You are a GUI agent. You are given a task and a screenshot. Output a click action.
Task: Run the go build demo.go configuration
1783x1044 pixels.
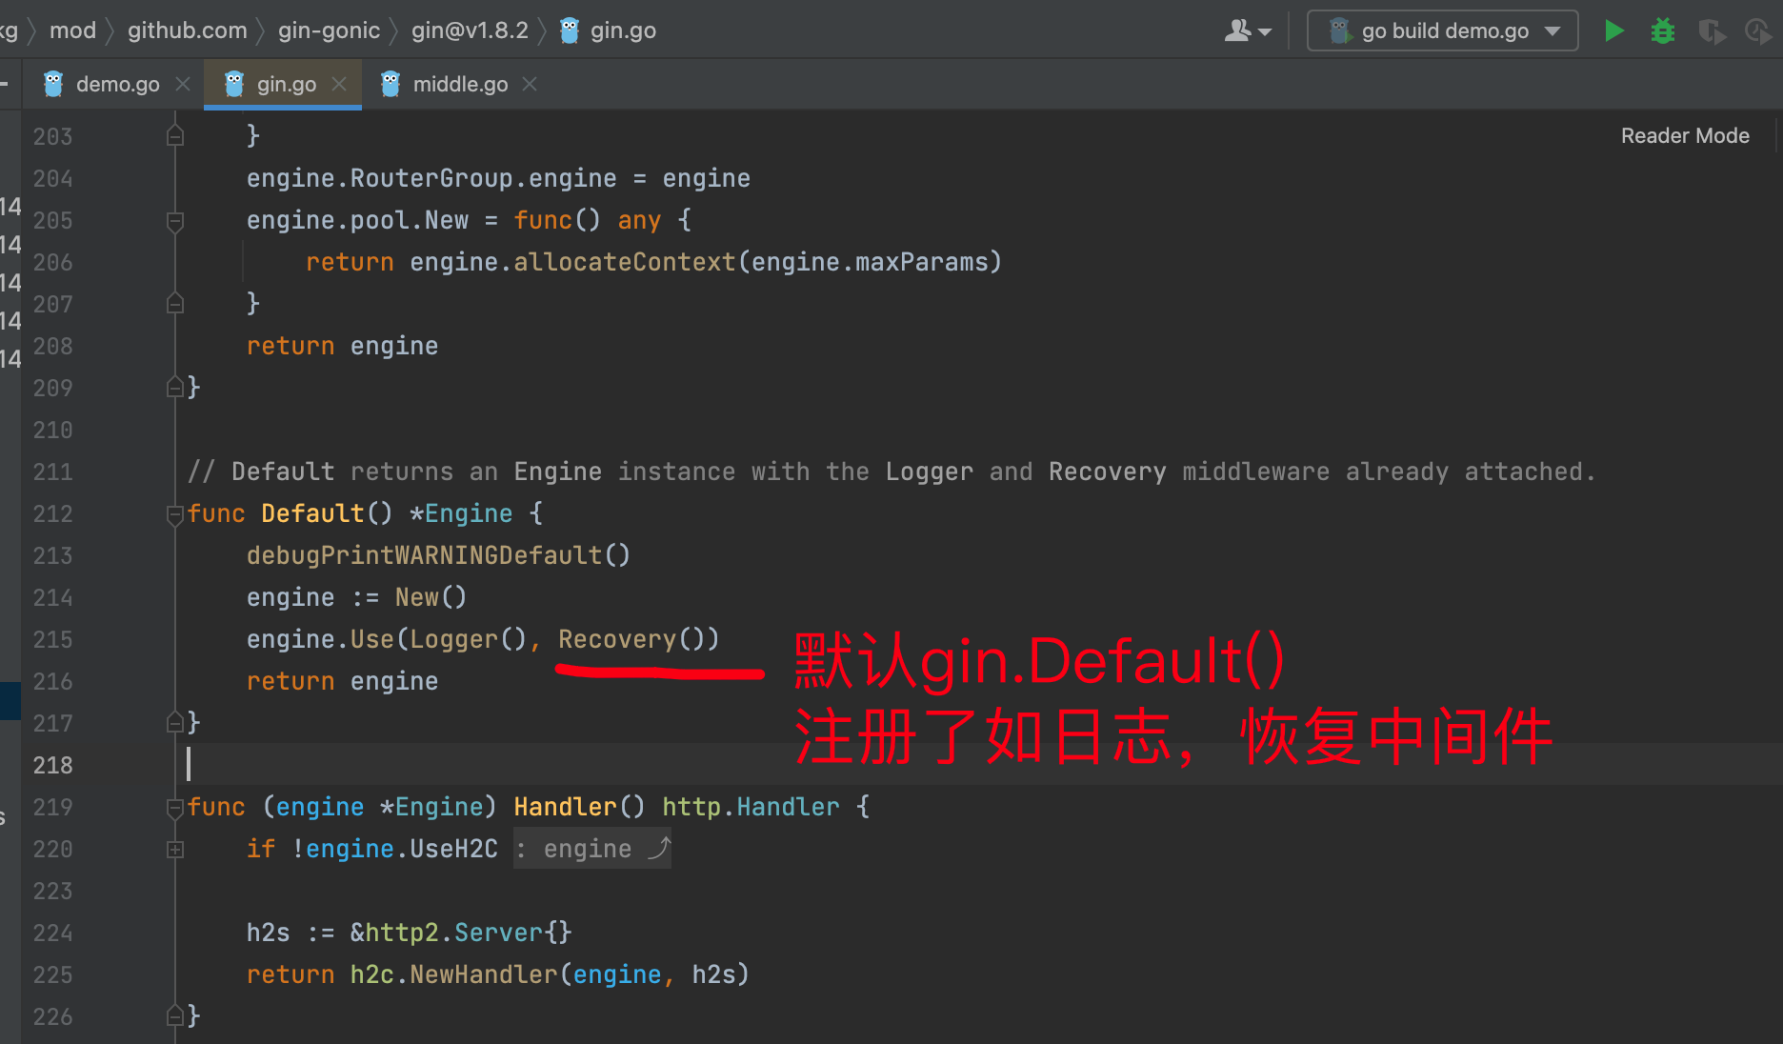[x=1613, y=31]
